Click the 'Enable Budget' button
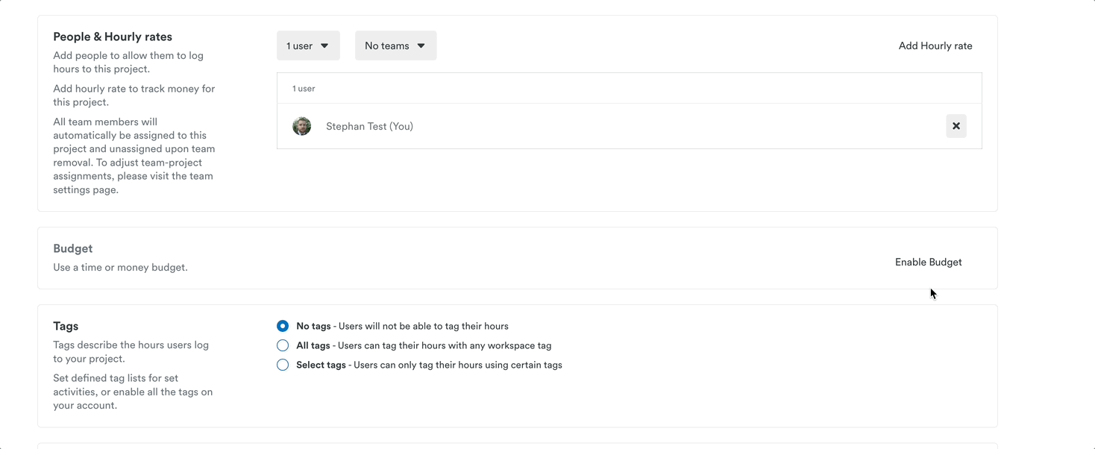The width and height of the screenshot is (1095, 449). tap(928, 262)
